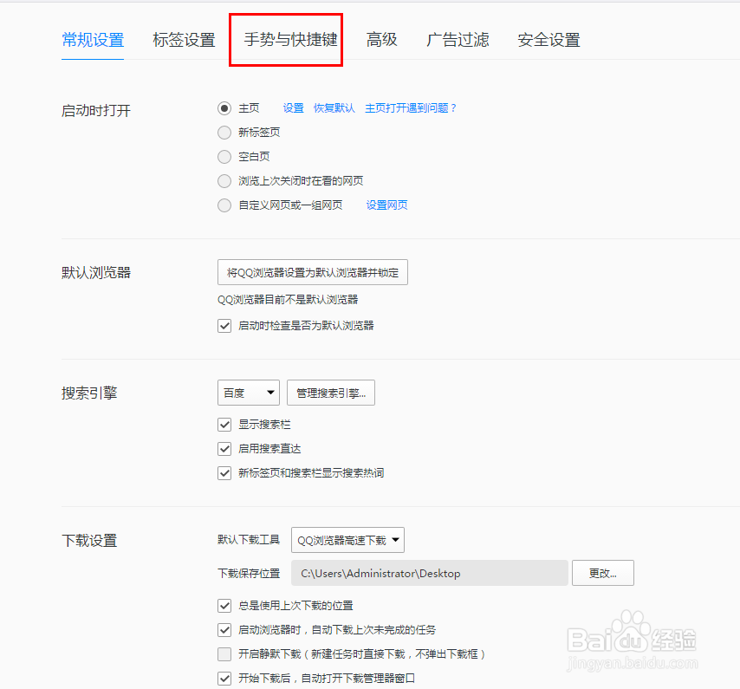
Task: Toggle 总是使用上次下载的位置 checkbox
Action: [224, 606]
